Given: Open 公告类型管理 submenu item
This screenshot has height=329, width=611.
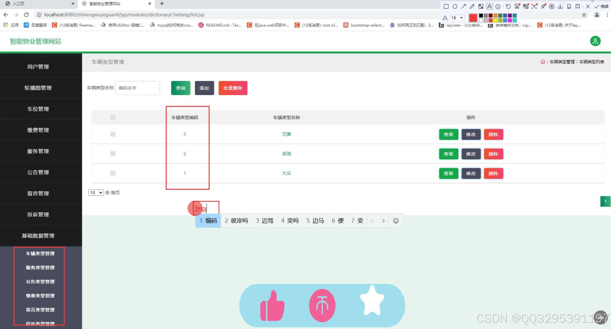Looking at the screenshot, I should tap(40, 281).
